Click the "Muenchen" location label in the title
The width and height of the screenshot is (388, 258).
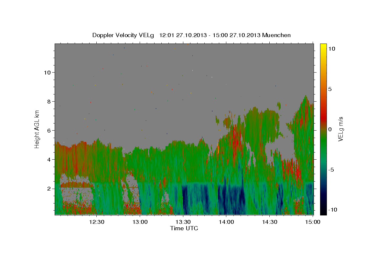(x=277, y=35)
